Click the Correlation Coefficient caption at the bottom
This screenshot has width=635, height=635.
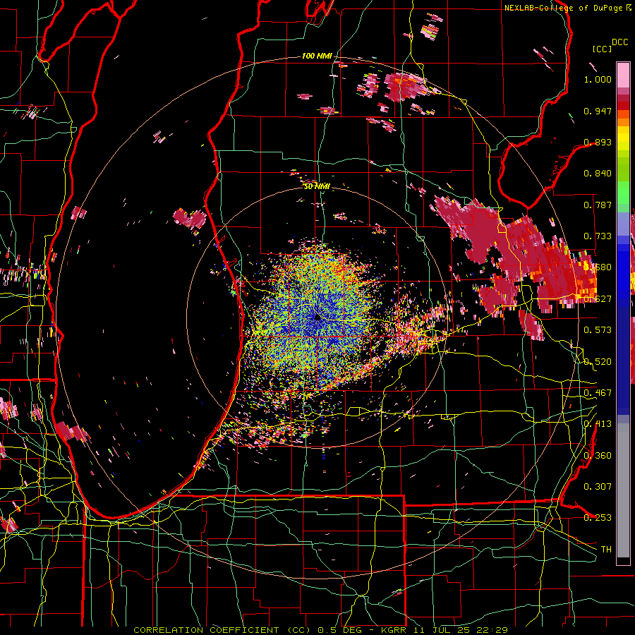320,630
